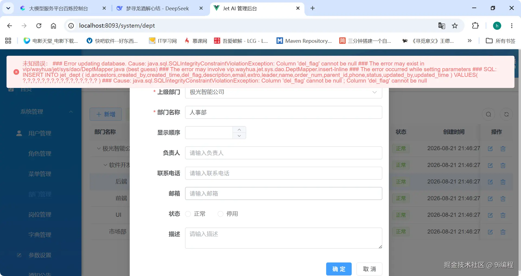Click the 描述 textarea
The width and height of the screenshot is (521, 276).
tap(284, 238)
